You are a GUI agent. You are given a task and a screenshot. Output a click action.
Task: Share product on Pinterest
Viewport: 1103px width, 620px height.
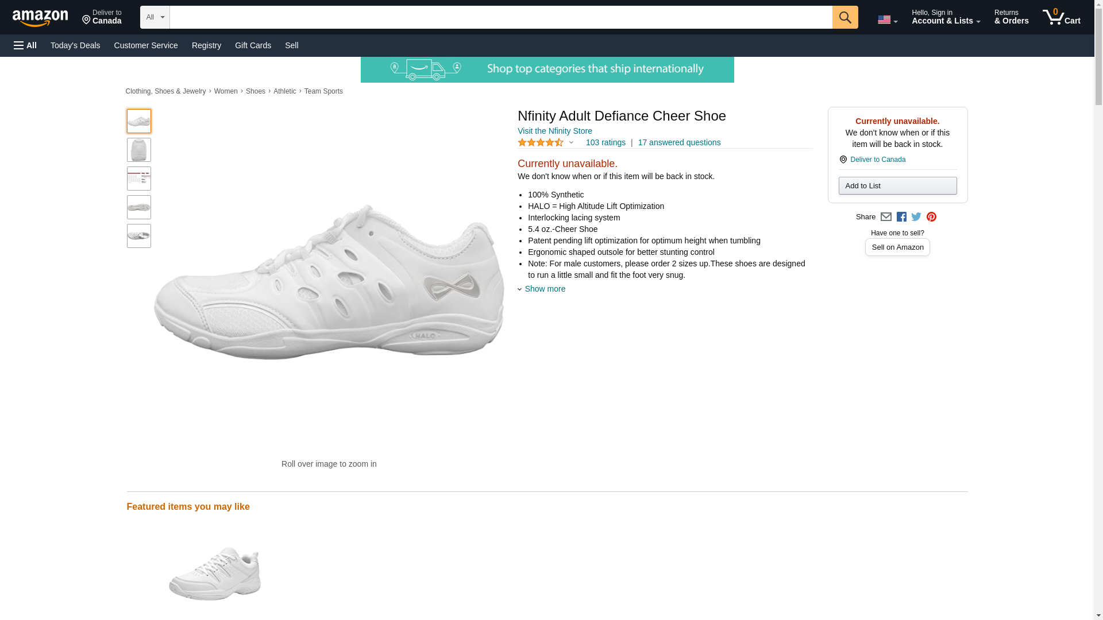click(x=931, y=217)
